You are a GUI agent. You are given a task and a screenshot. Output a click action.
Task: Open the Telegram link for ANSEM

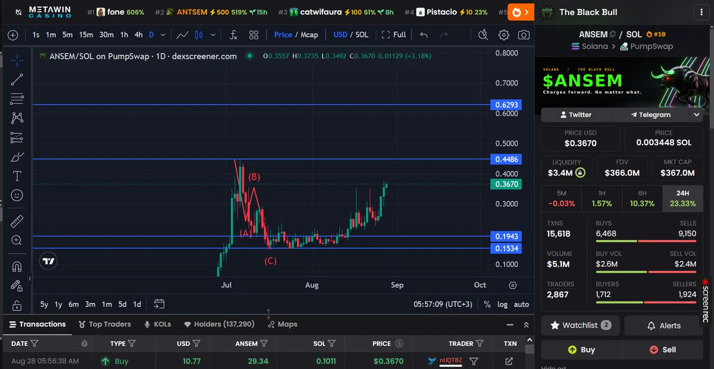click(x=651, y=115)
